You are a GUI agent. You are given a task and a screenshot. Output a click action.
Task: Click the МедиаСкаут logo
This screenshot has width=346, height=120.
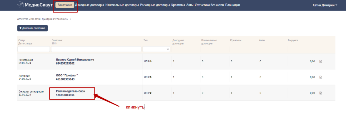pyautogui.click(x=35, y=5)
